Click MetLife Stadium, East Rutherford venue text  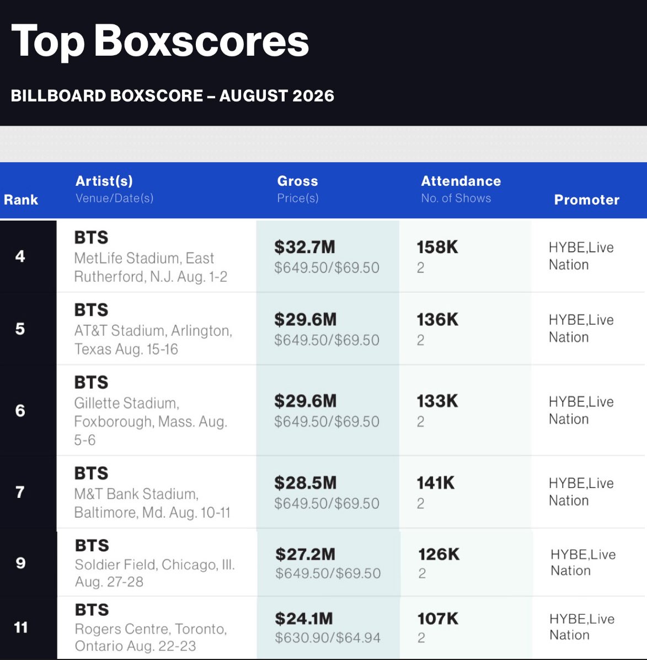[151, 267]
